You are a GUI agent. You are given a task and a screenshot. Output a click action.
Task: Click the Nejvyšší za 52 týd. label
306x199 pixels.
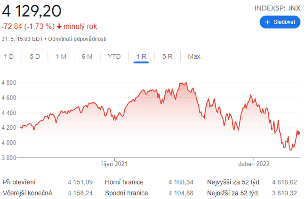tap(234, 182)
